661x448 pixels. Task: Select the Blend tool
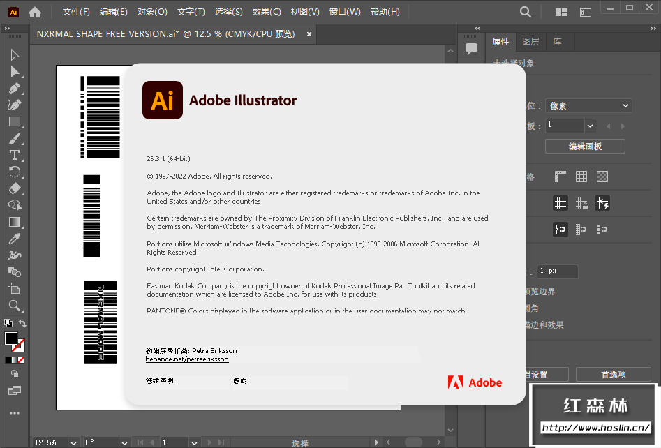click(x=15, y=272)
